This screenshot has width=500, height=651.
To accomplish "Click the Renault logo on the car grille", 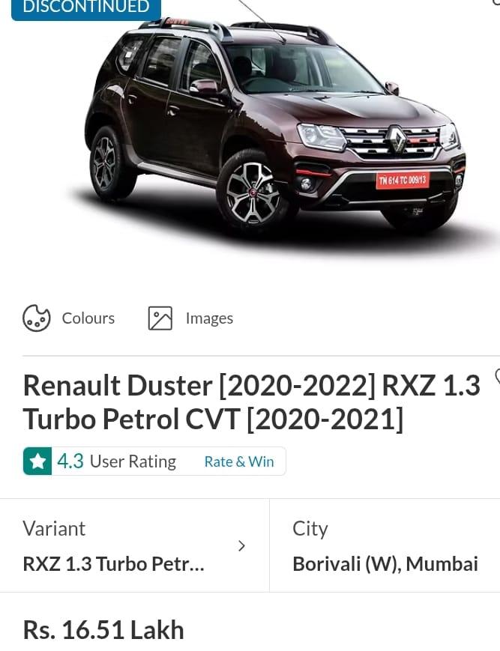I will 397,139.
